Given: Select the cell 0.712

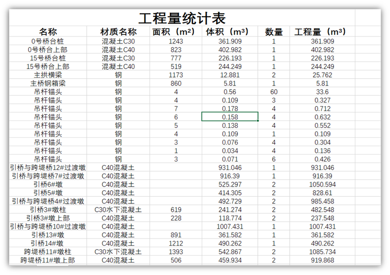Looking at the screenshot, I should pyautogui.click(x=322, y=109).
